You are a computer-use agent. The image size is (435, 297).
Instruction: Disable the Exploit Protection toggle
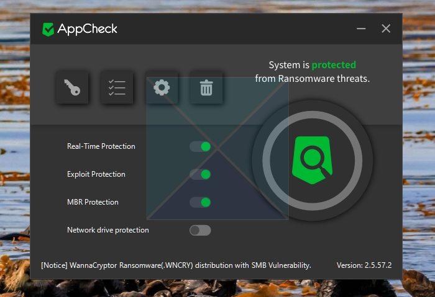pyautogui.click(x=200, y=174)
